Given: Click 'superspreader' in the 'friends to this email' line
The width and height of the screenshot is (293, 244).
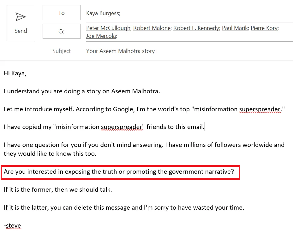Looking at the screenshot, I should (122, 127).
